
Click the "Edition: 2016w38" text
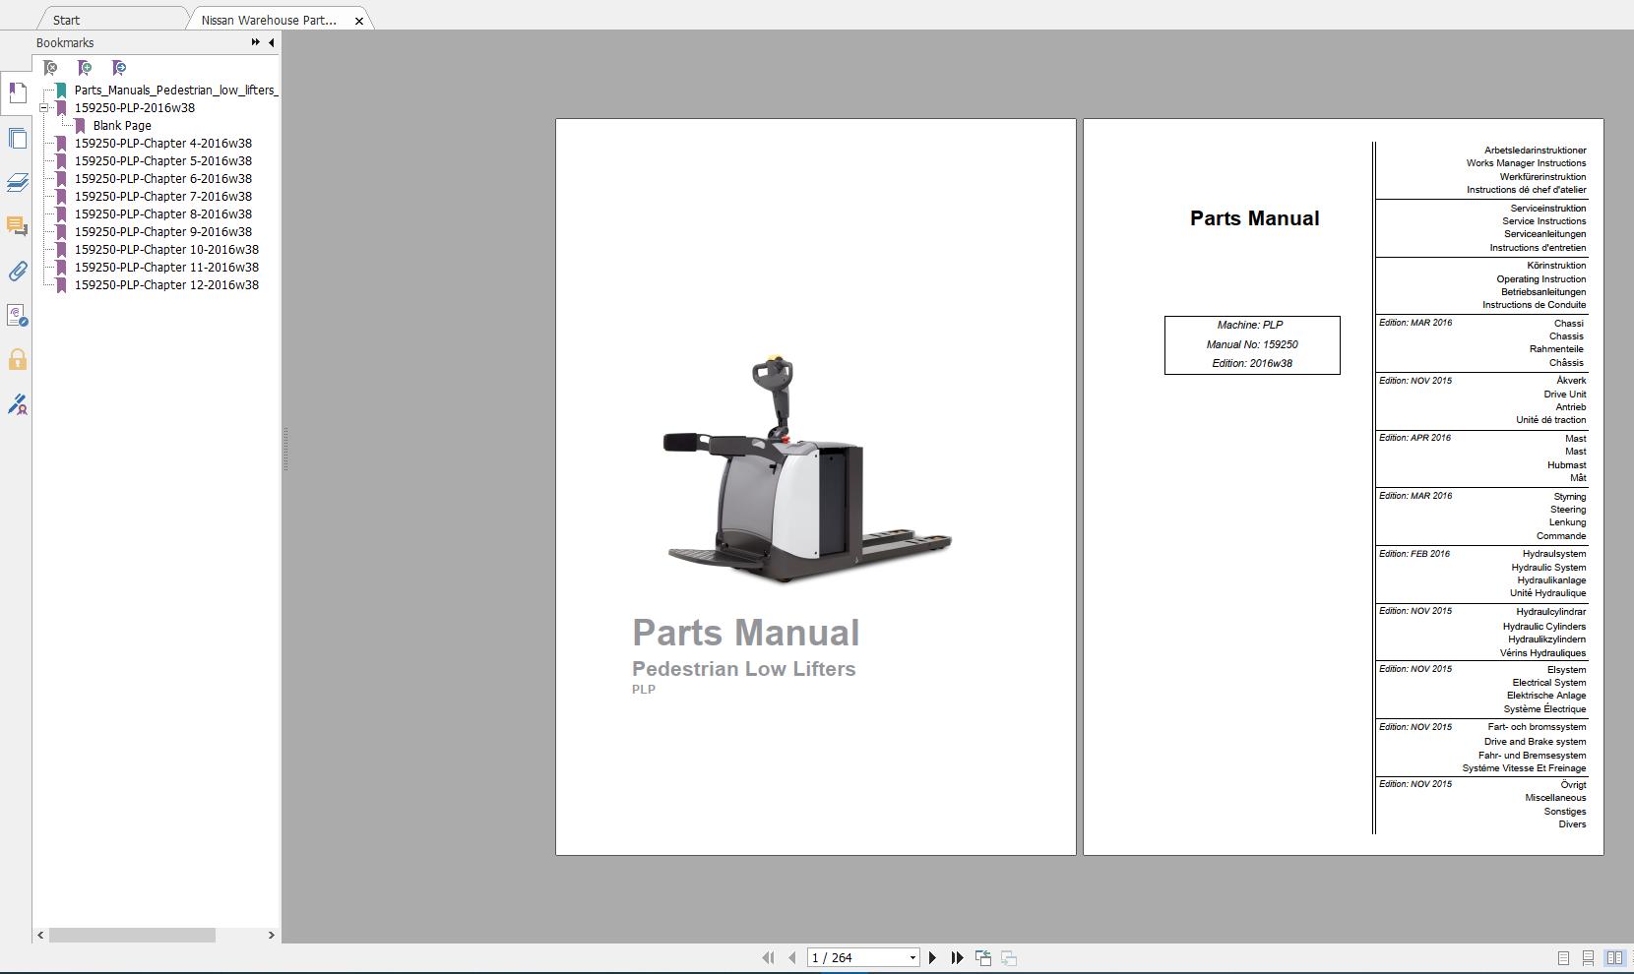(1252, 363)
